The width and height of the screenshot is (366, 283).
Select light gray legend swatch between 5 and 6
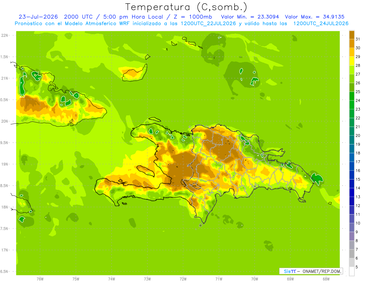click(352, 263)
